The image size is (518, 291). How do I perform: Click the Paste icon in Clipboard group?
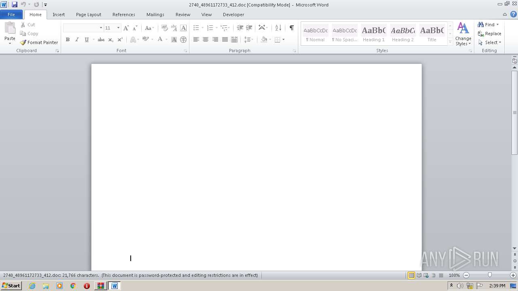point(10,29)
